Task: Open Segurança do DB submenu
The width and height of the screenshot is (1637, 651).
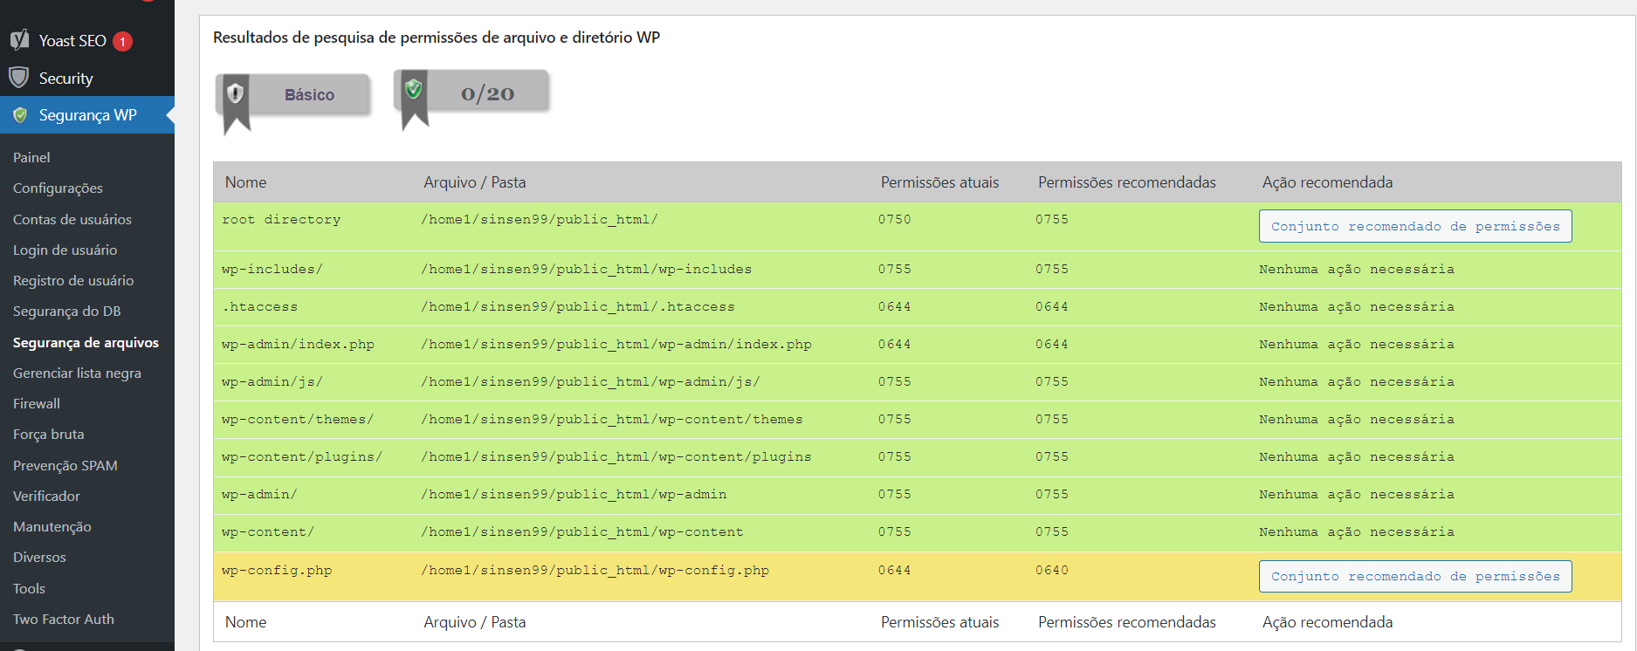Action: tap(67, 311)
